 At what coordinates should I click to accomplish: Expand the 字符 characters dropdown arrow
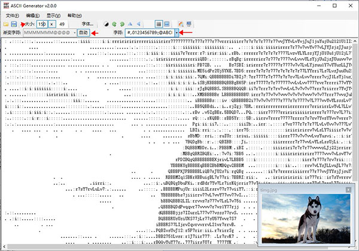coord(177,33)
